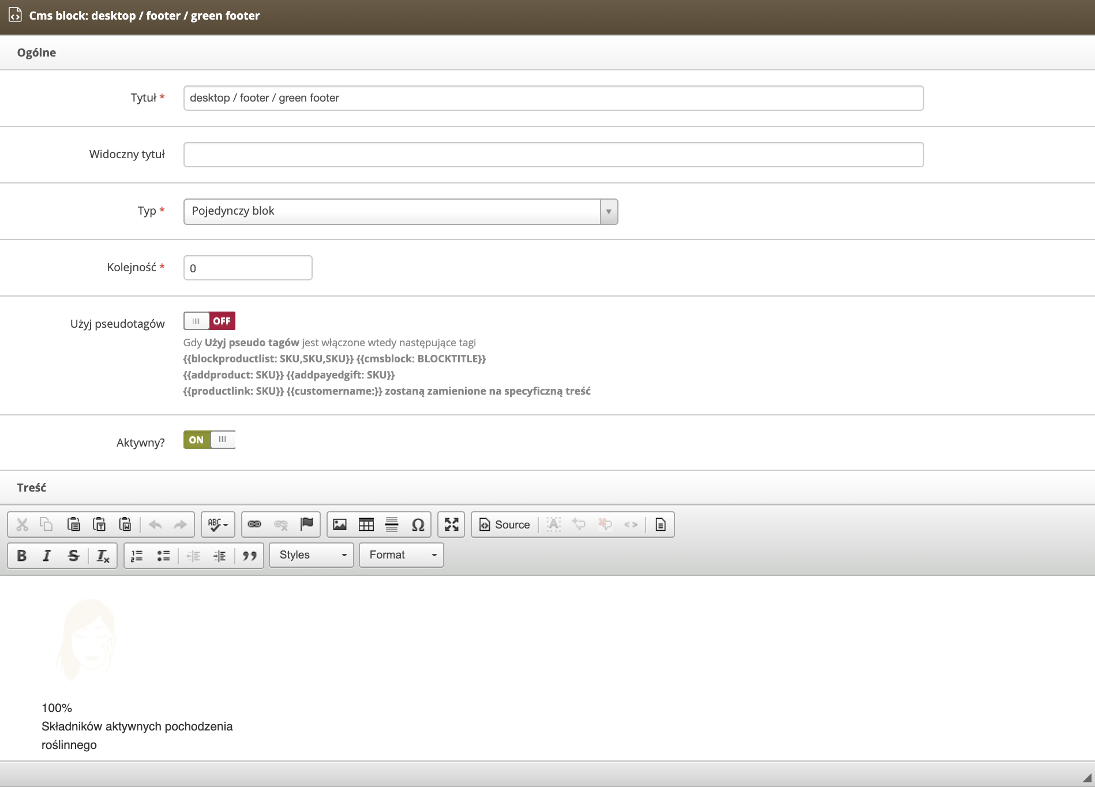Click the remove-tag icon with red cross
This screenshot has height=787, width=1095.
coord(605,524)
